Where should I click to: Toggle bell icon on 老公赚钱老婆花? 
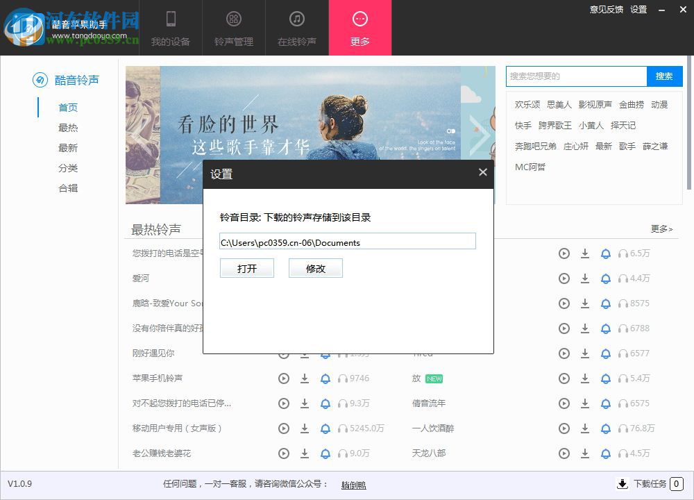(x=325, y=453)
